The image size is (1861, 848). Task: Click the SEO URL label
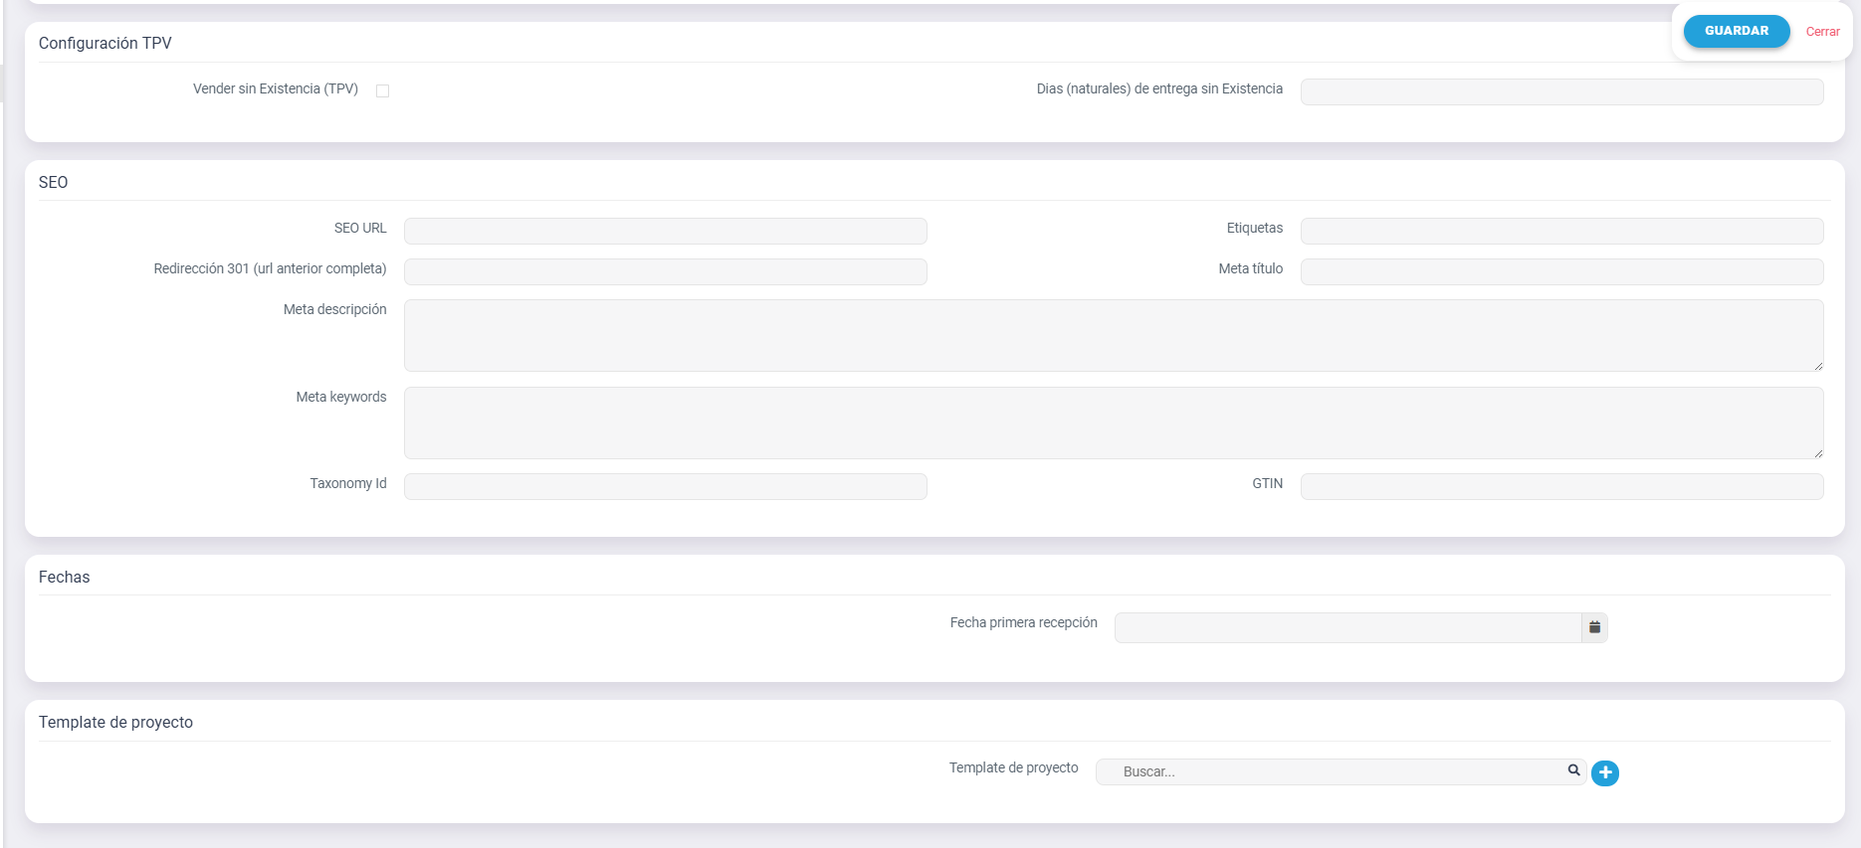(360, 228)
